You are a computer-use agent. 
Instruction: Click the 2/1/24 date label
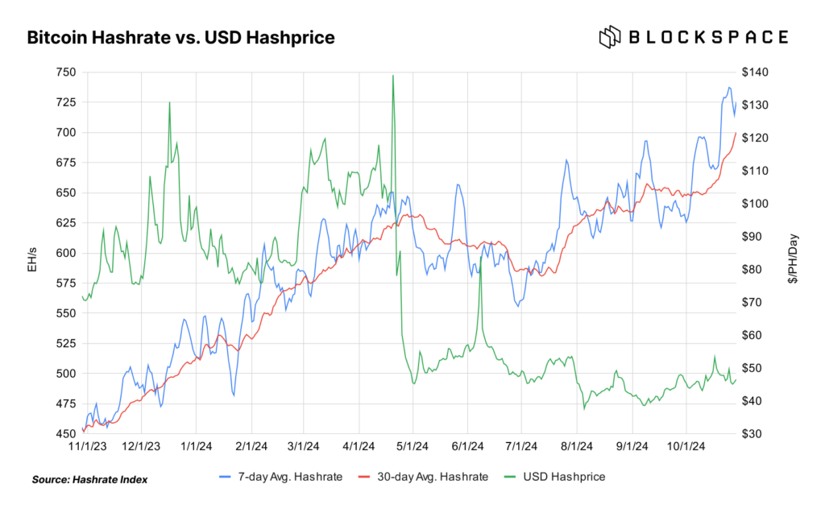point(251,446)
